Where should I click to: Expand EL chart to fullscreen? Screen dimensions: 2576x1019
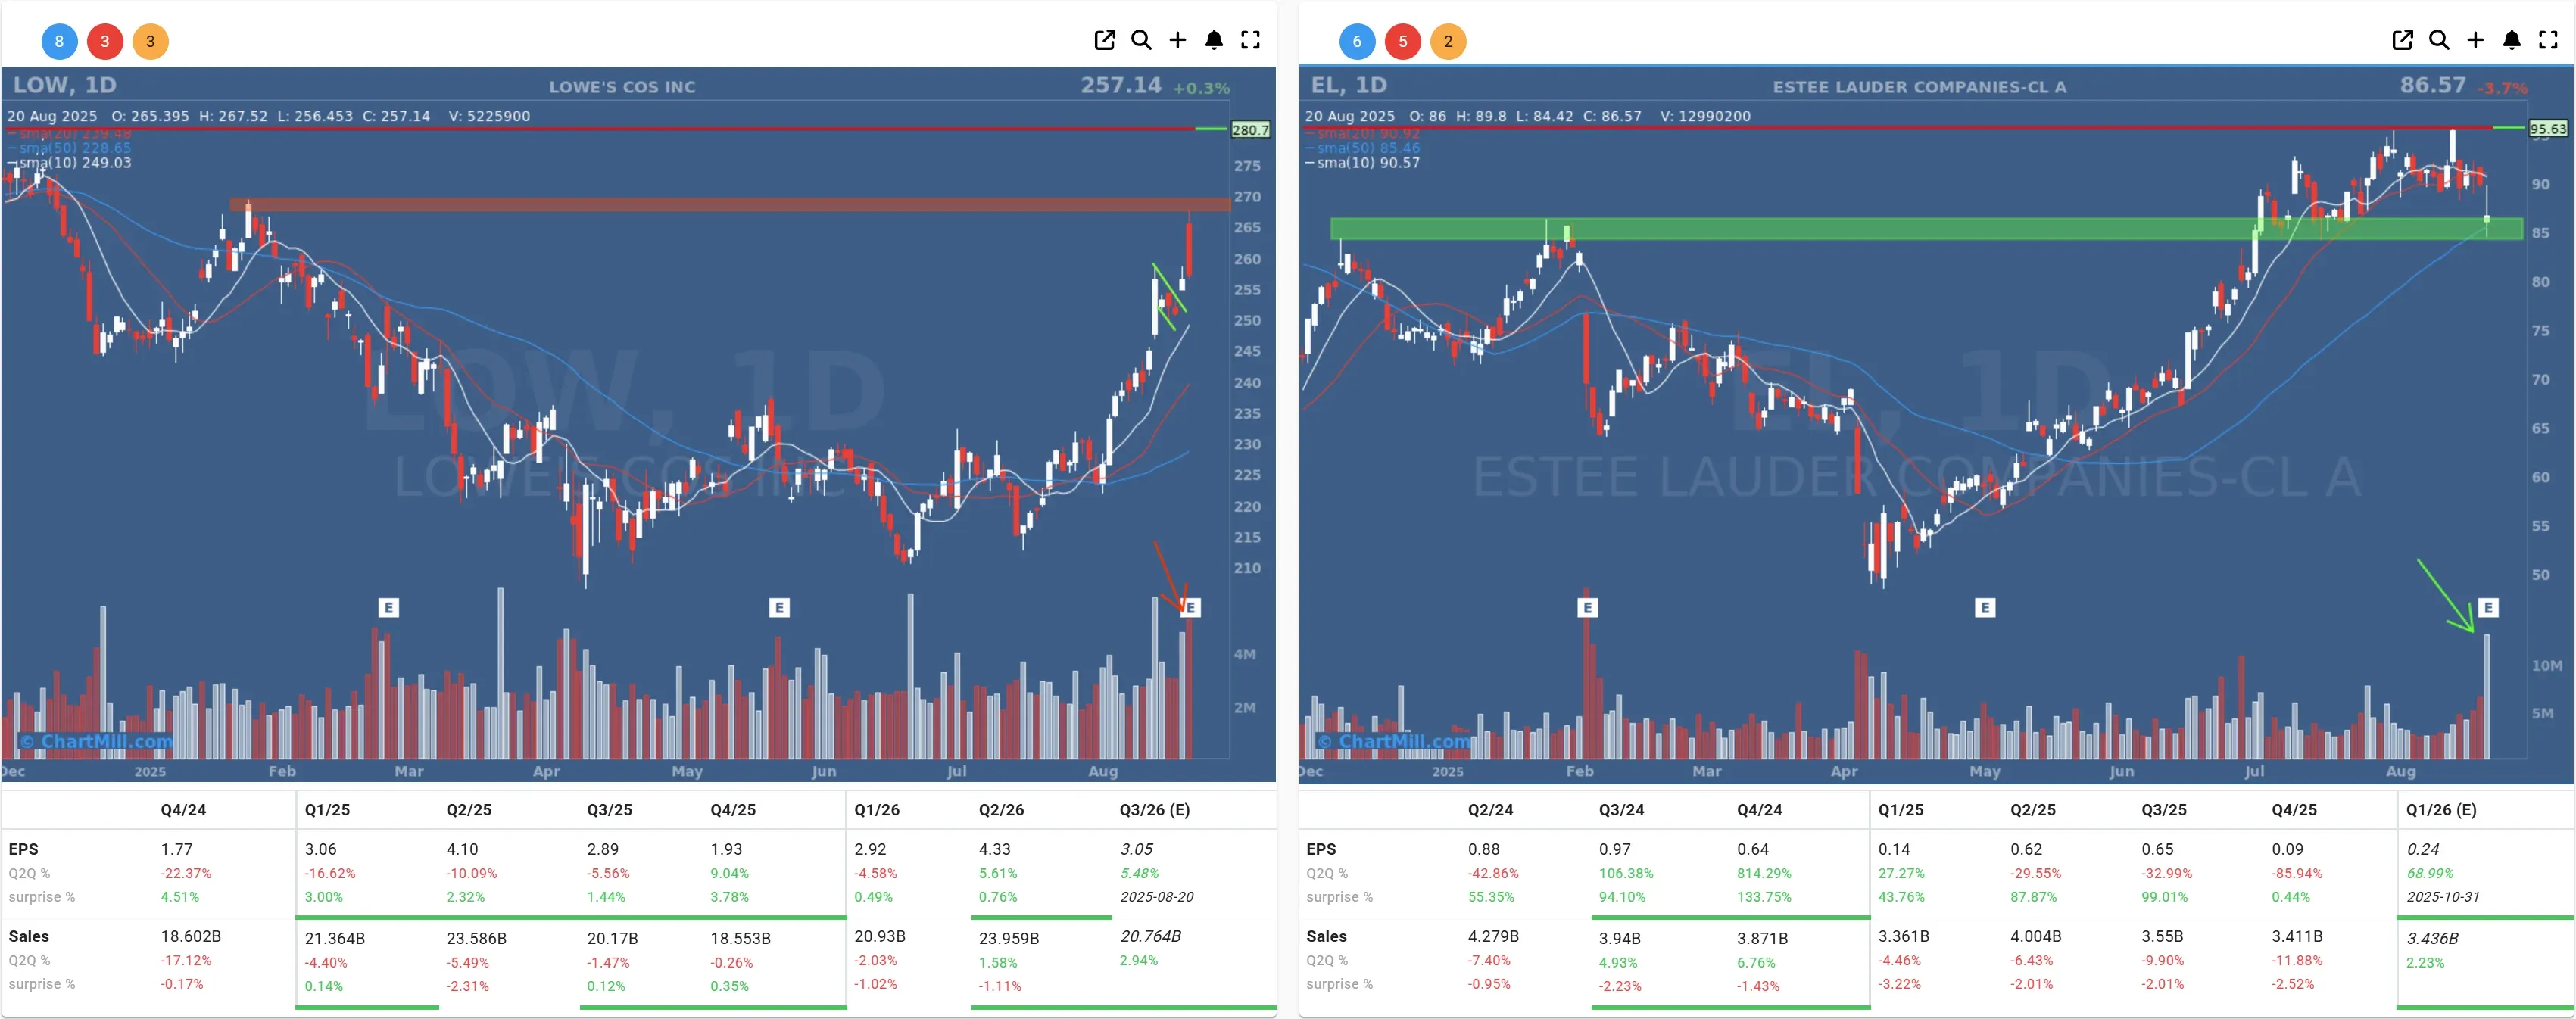pos(2548,40)
